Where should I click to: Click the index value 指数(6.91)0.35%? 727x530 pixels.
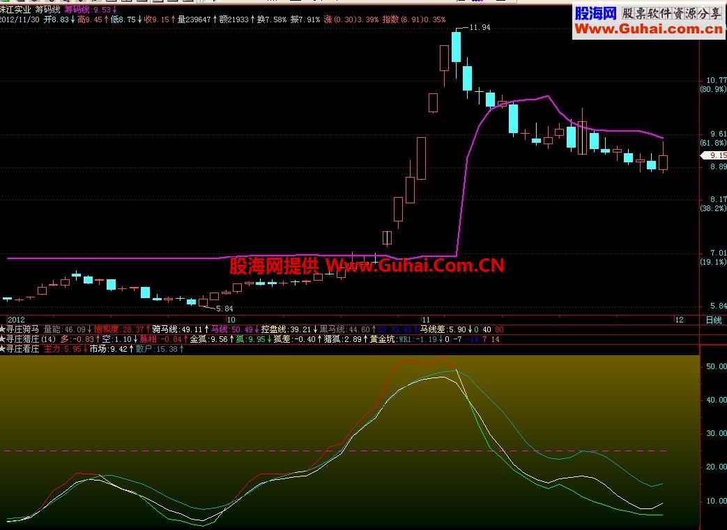coord(414,20)
